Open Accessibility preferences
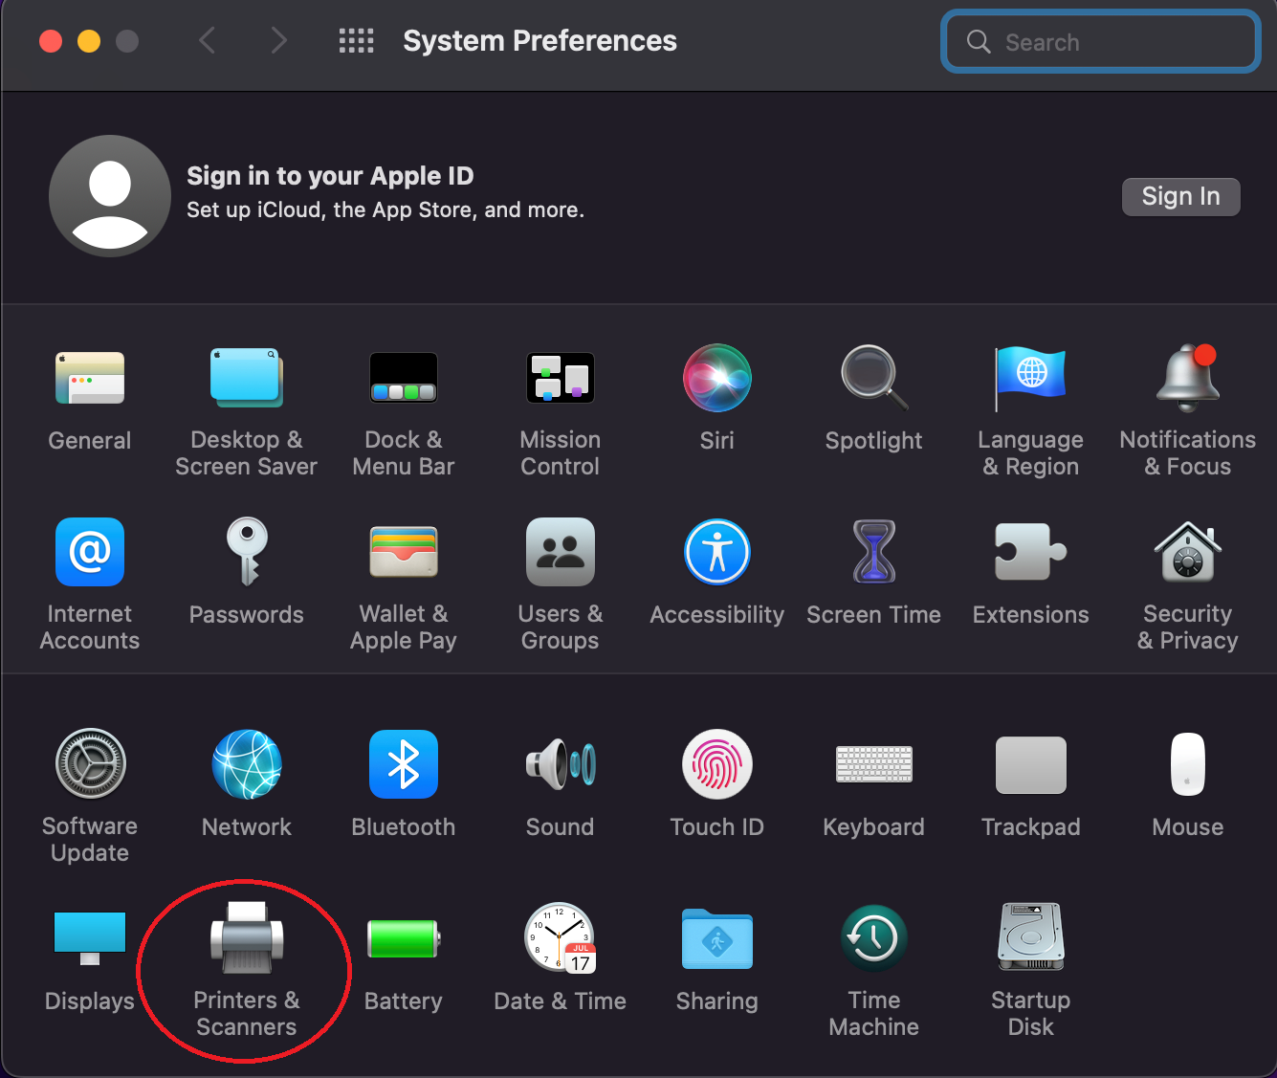Screen dimensions: 1277x1078 717,552
